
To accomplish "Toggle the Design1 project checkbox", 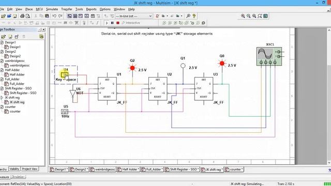I will click(x=2, y=42).
